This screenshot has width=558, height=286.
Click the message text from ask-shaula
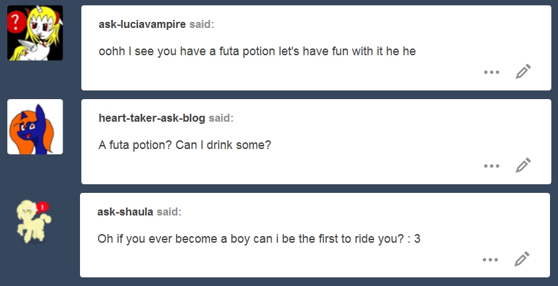259,238
